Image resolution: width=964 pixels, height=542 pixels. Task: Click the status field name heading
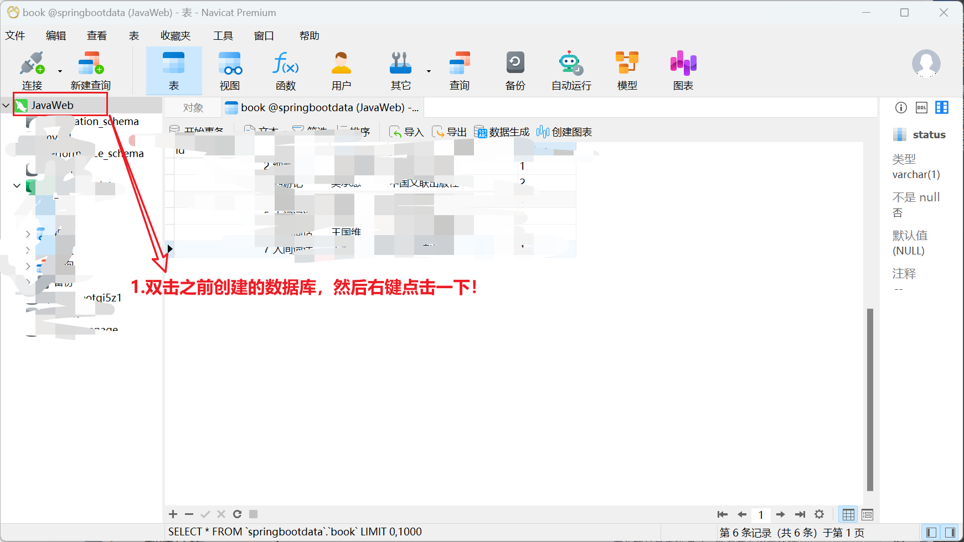pos(929,134)
